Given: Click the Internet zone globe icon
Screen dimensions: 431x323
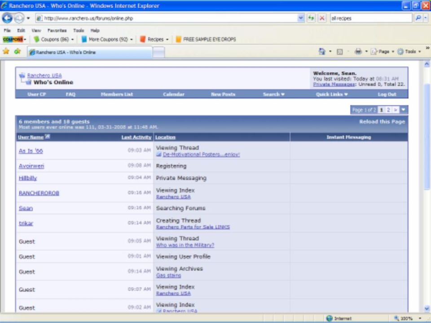Looking at the screenshot, I should (x=329, y=319).
